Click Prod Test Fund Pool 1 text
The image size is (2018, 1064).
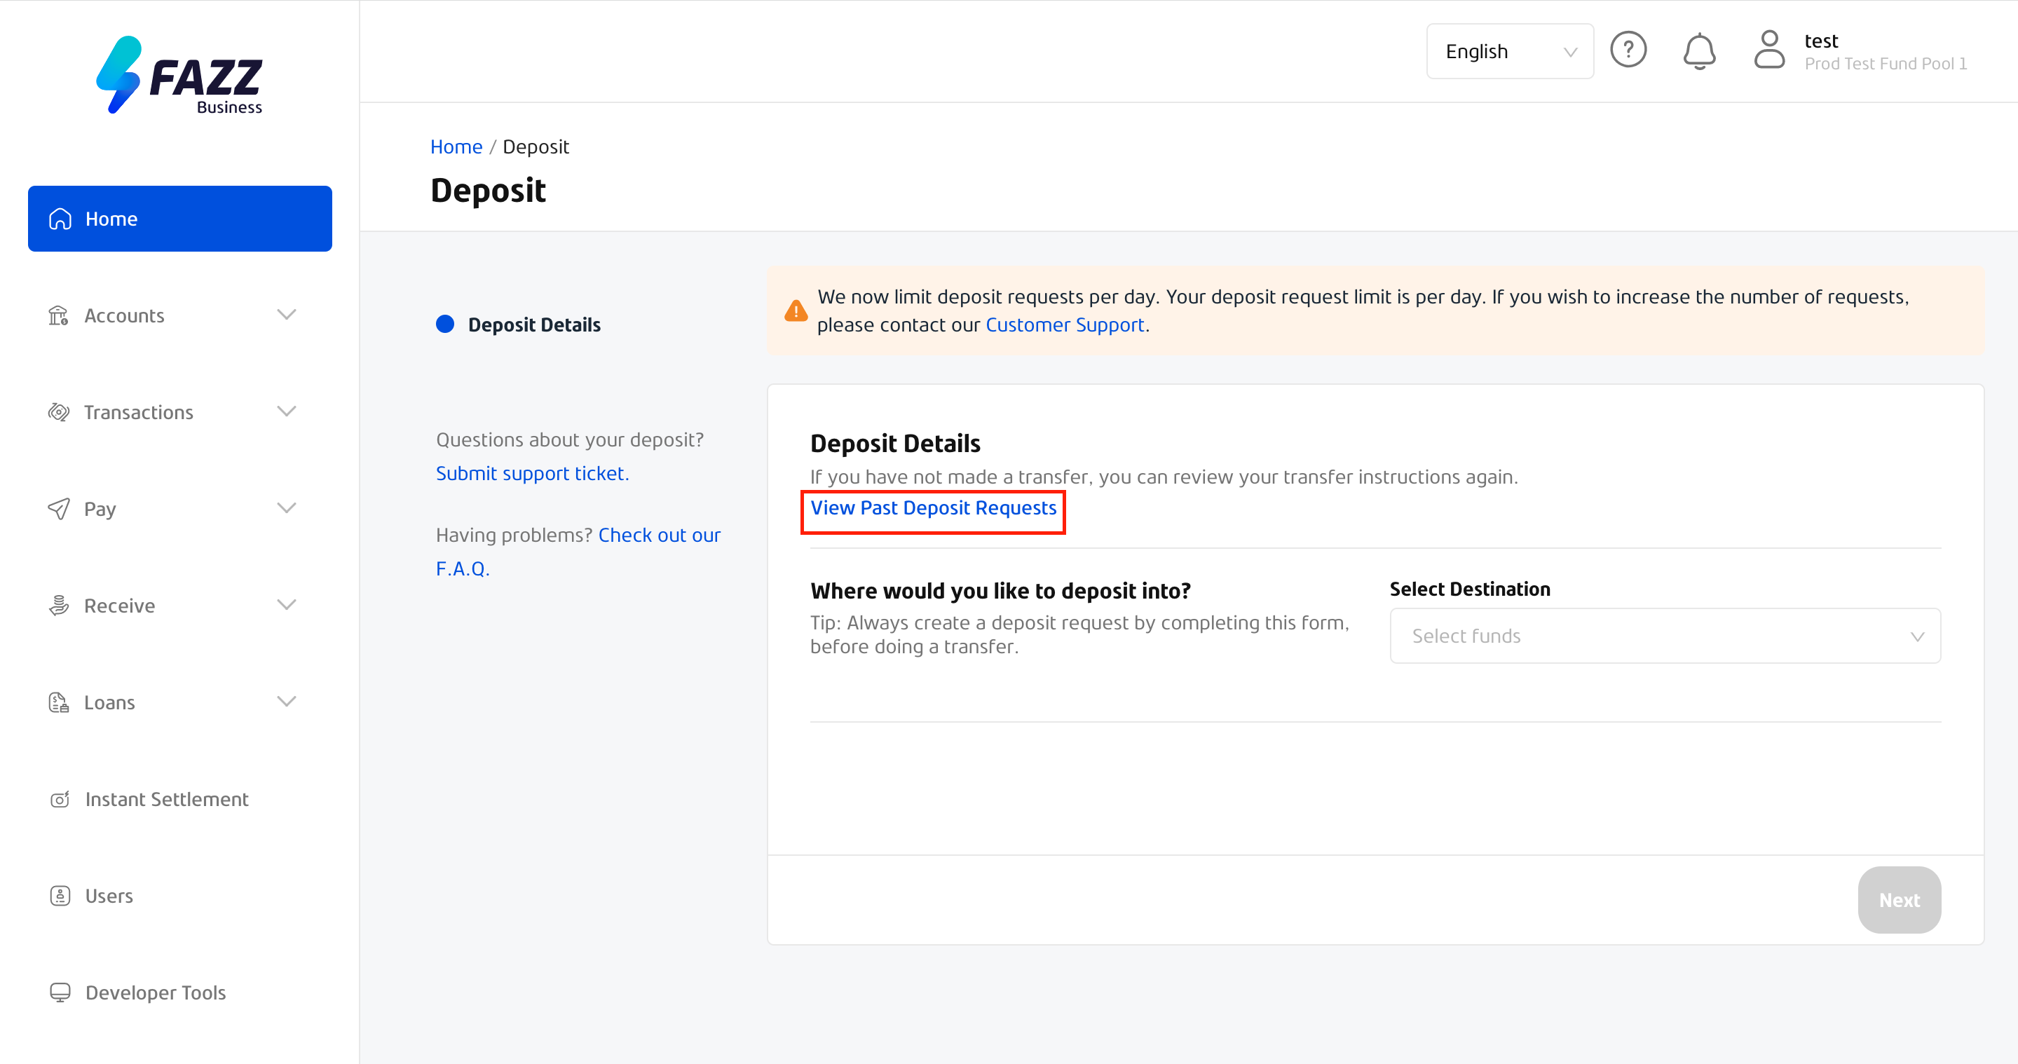point(1886,64)
